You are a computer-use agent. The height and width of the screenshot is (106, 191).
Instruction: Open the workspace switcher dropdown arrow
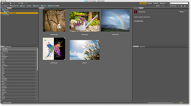[166, 3]
